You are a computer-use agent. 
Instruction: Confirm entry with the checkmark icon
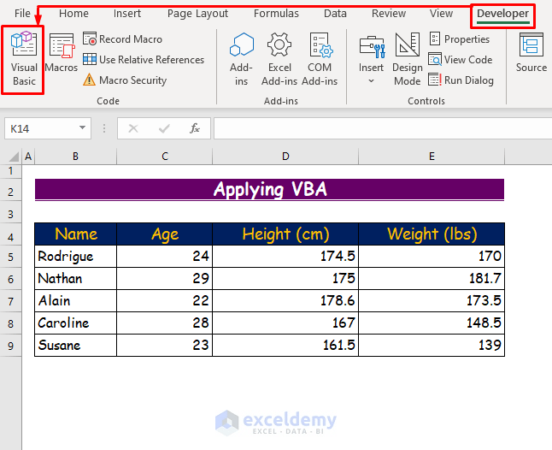164,128
